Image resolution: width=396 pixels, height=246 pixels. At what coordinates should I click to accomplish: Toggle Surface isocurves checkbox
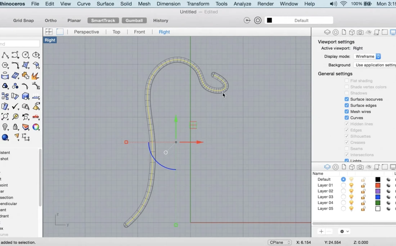(x=347, y=99)
